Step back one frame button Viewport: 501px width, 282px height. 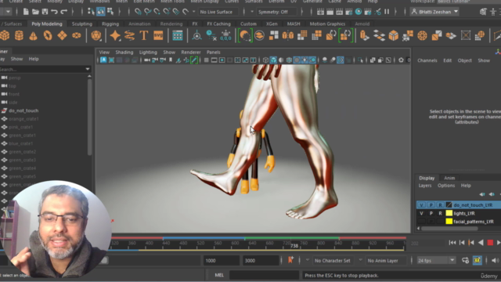point(462,243)
